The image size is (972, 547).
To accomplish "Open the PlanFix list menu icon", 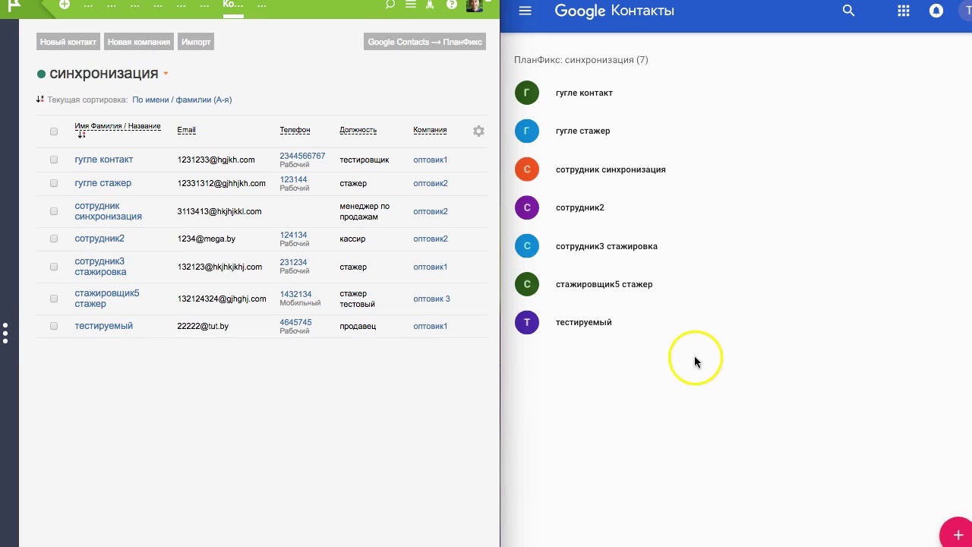I will [411, 5].
